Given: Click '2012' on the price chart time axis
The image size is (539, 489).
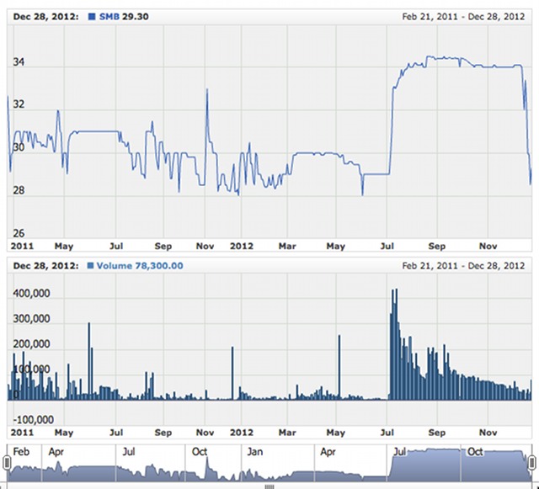Looking at the screenshot, I should (x=242, y=246).
